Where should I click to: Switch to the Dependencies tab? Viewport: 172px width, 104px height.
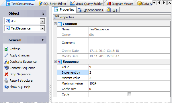click(91, 10)
